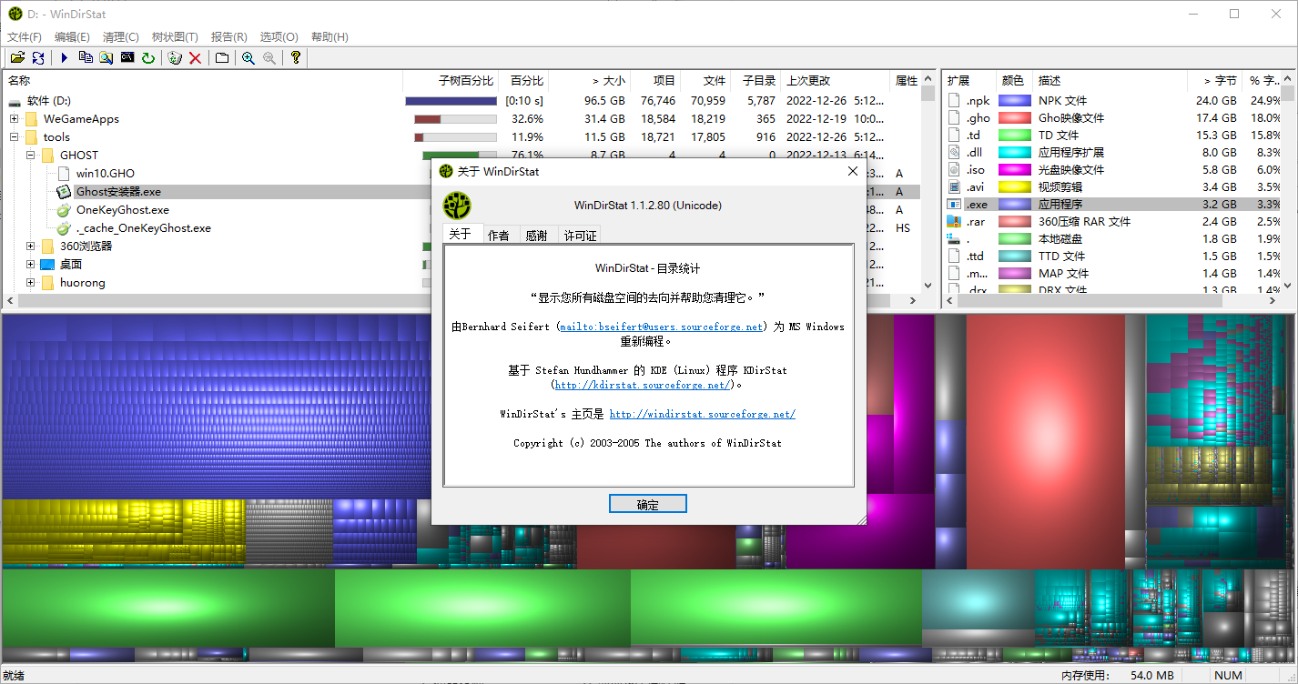This screenshot has width=1298, height=684.
Task: Collapse the tools folder node
Action: [x=15, y=137]
